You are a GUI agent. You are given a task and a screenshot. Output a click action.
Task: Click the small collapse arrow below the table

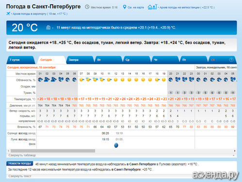(x=234, y=155)
